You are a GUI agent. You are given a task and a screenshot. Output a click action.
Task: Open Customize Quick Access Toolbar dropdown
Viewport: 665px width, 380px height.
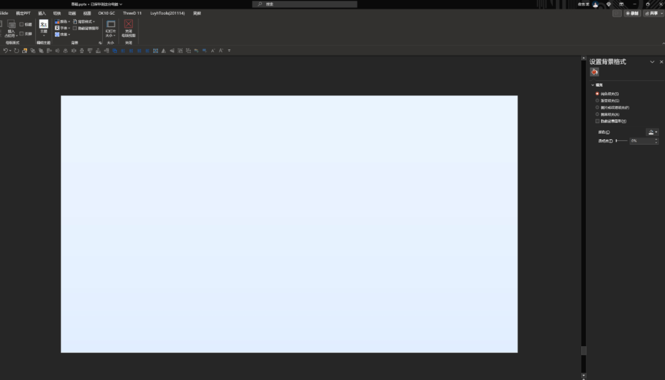tap(230, 51)
